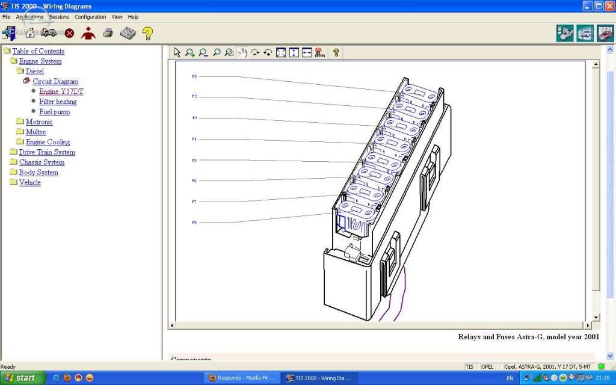Expand the Chassis System folder
Viewport: 616px width, 385px height.
point(14,162)
